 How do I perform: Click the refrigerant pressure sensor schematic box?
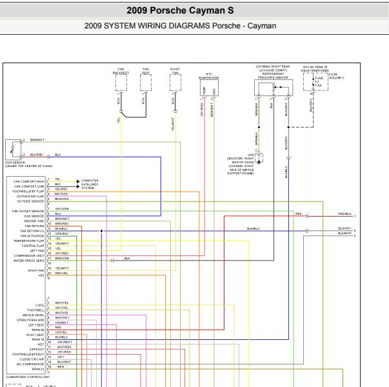pyautogui.click(x=274, y=88)
